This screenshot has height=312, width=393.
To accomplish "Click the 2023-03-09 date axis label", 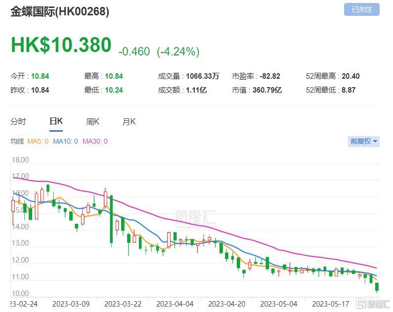I will click(x=71, y=304).
